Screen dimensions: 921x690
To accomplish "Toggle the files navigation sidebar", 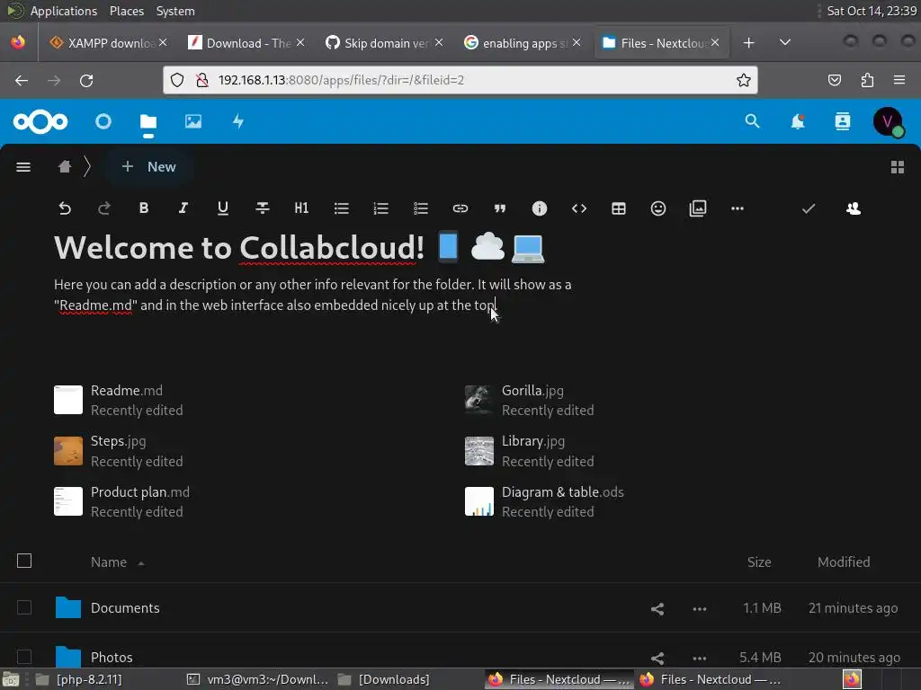I will pos(23,167).
